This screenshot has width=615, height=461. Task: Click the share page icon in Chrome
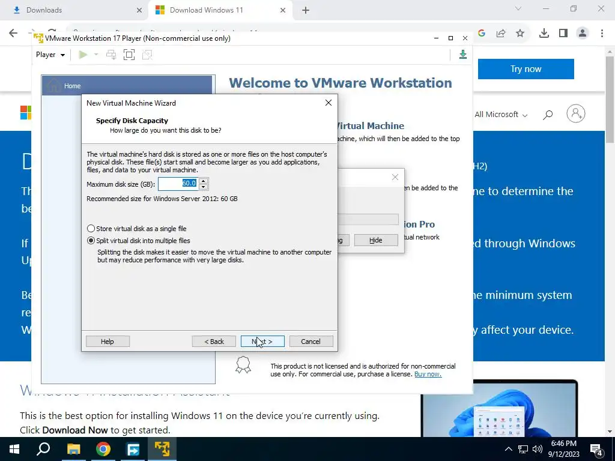coord(501,34)
